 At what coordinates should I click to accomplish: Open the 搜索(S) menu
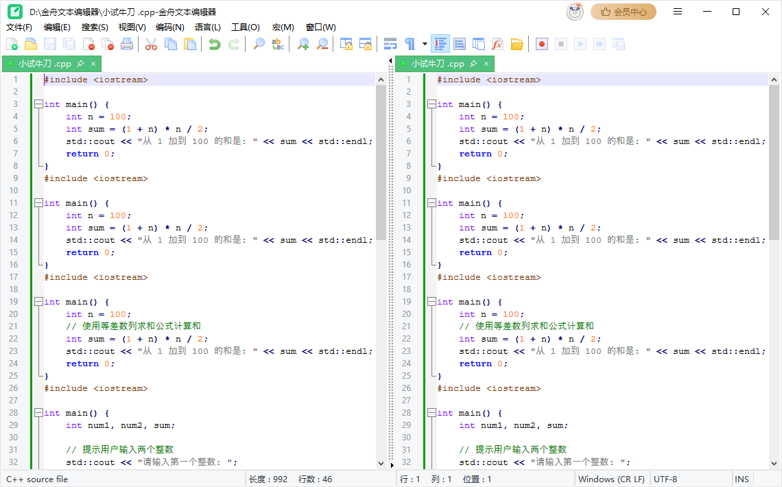click(x=95, y=27)
